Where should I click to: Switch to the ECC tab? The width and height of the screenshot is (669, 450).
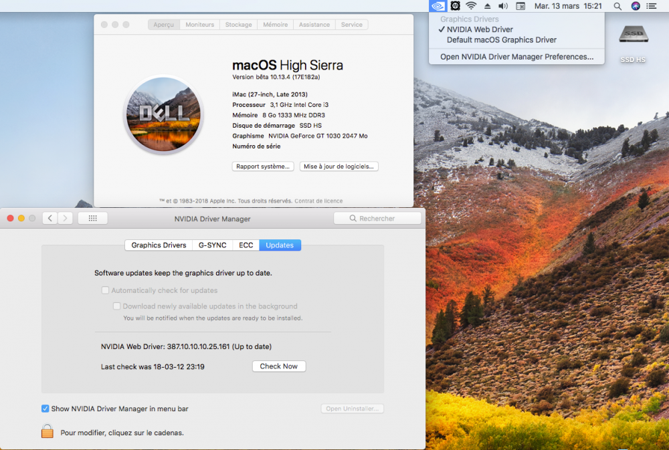(246, 245)
